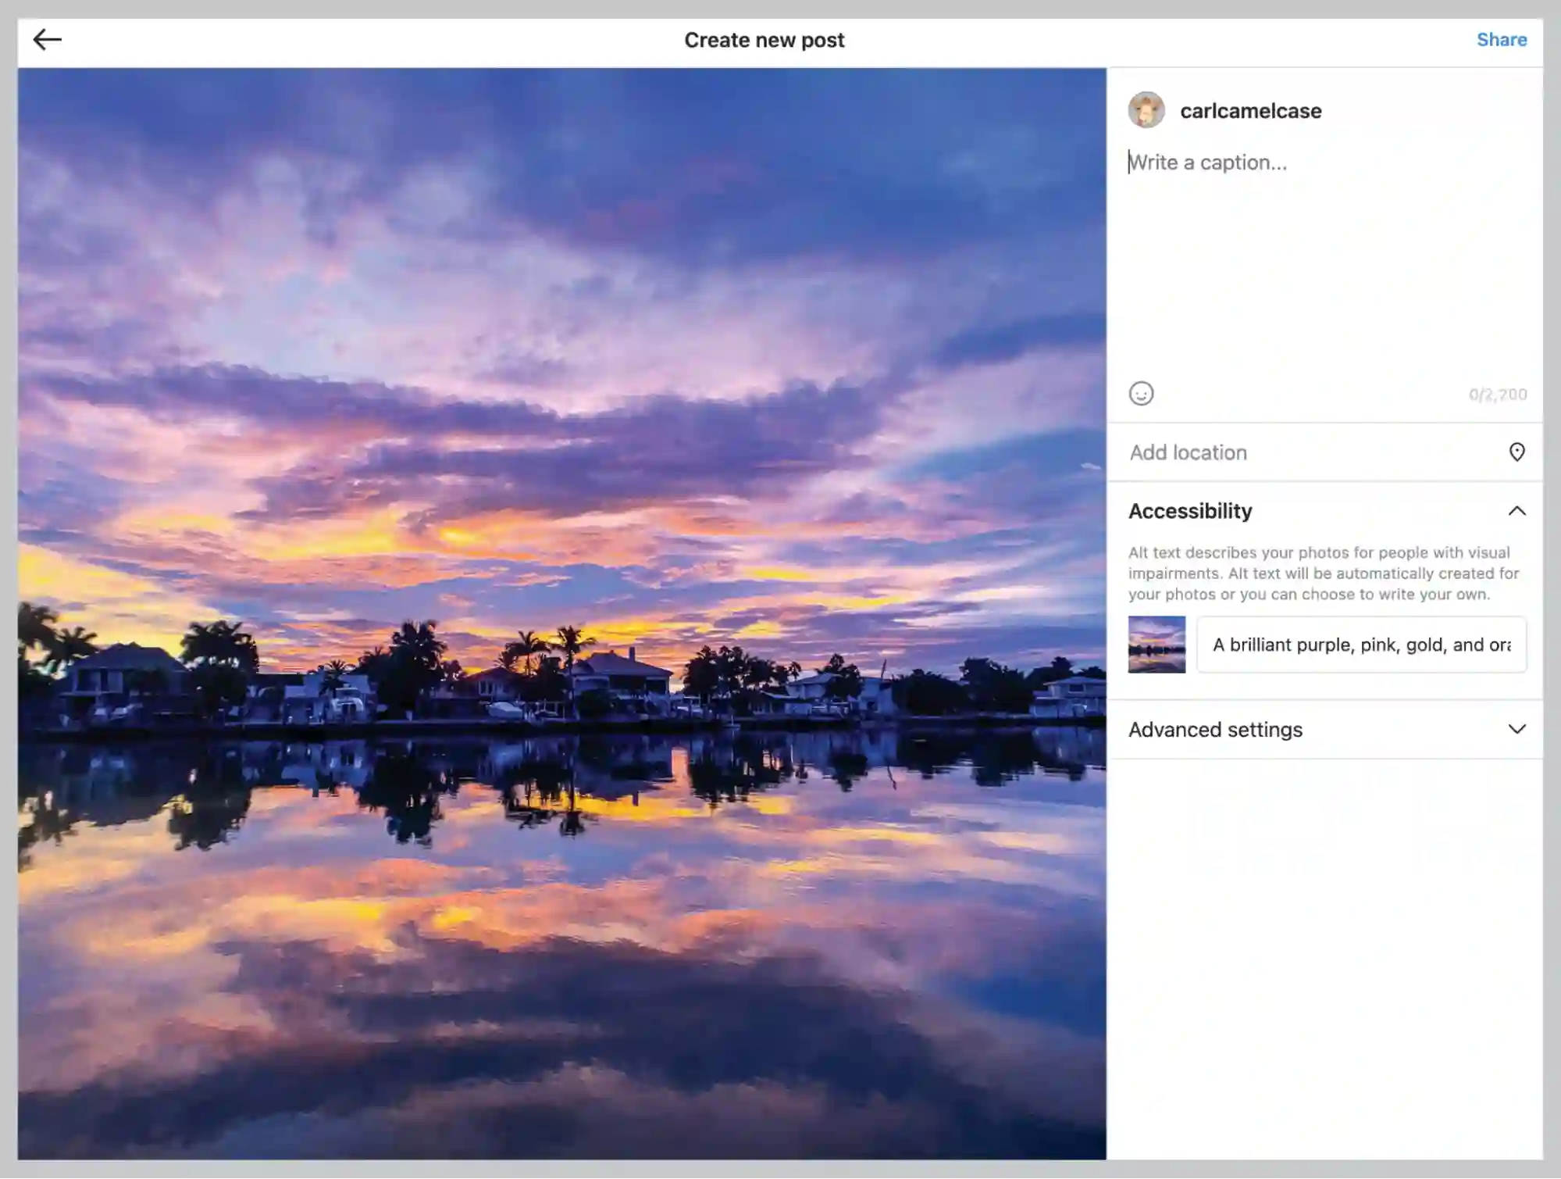This screenshot has height=1179, width=1561.
Task: Click the carlcamelcase username
Action: coord(1250,111)
